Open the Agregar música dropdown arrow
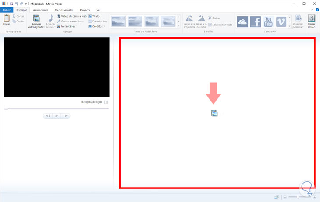 [55, 27]
